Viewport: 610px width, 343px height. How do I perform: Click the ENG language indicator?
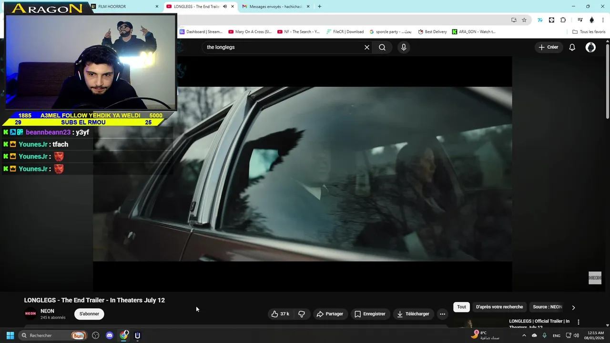point(556,336)
